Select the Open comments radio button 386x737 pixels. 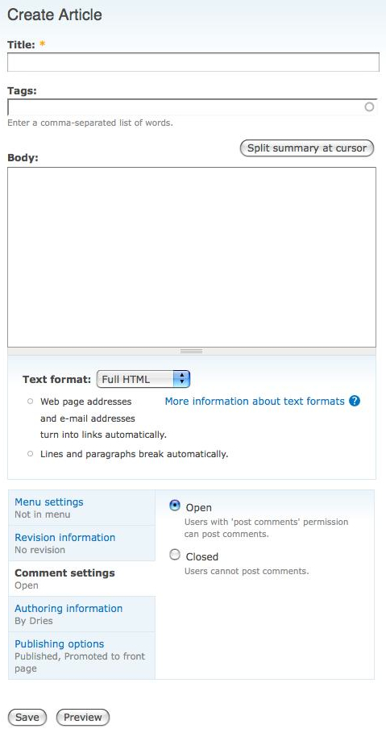tap(175, 506)
